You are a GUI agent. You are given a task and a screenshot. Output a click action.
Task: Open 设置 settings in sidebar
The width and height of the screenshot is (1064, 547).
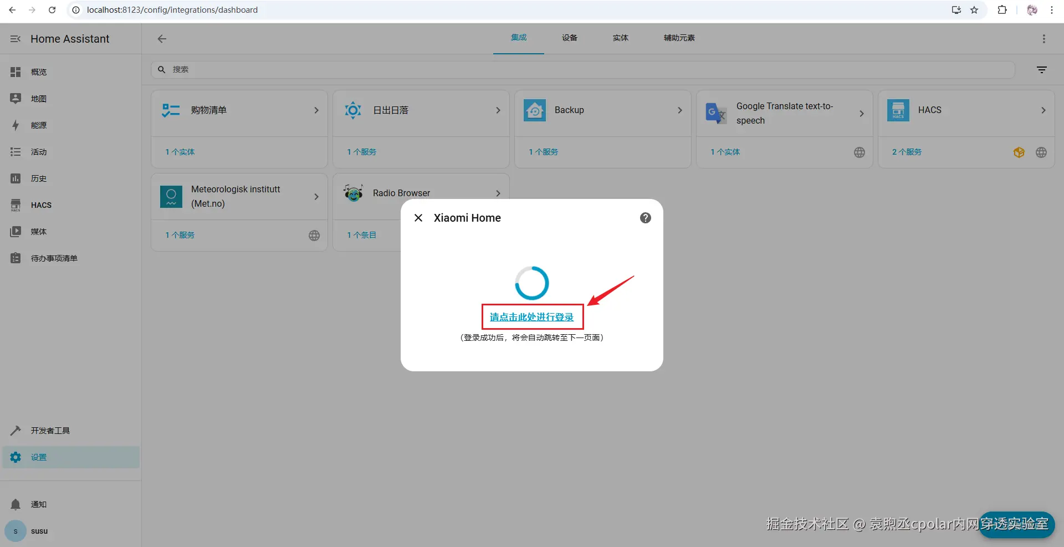pyautogui.click(x=70, y=457)
